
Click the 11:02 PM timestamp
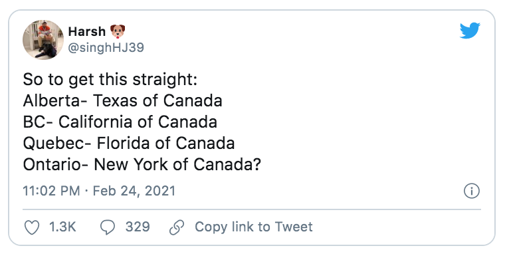point(51,191)
